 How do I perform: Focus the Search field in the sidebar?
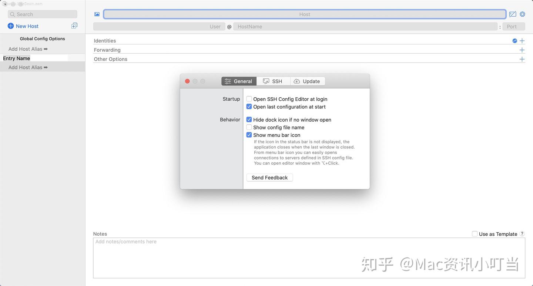tap(43, 14)
